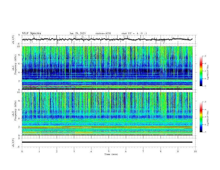This screenshot has width=220, height=170.
Task: Click the "-5" tick on ch.3(V) axis
Action: [x=19, y=147]
